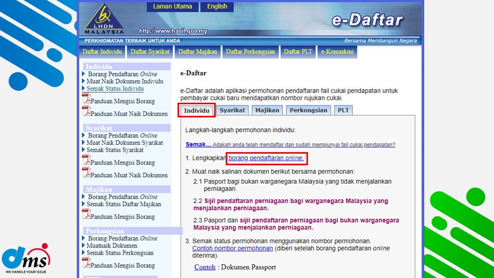
Task: Switch to the Majikan tab
Action: click(267, 110)
